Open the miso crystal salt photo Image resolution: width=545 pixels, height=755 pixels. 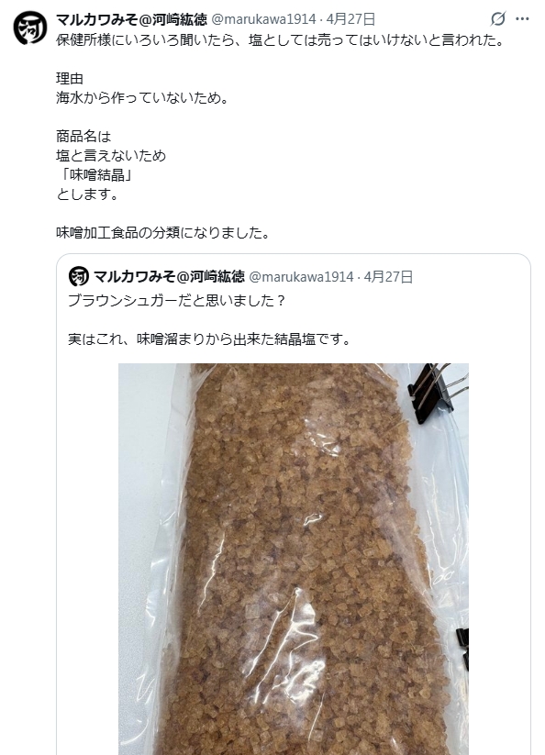[294, 559]
